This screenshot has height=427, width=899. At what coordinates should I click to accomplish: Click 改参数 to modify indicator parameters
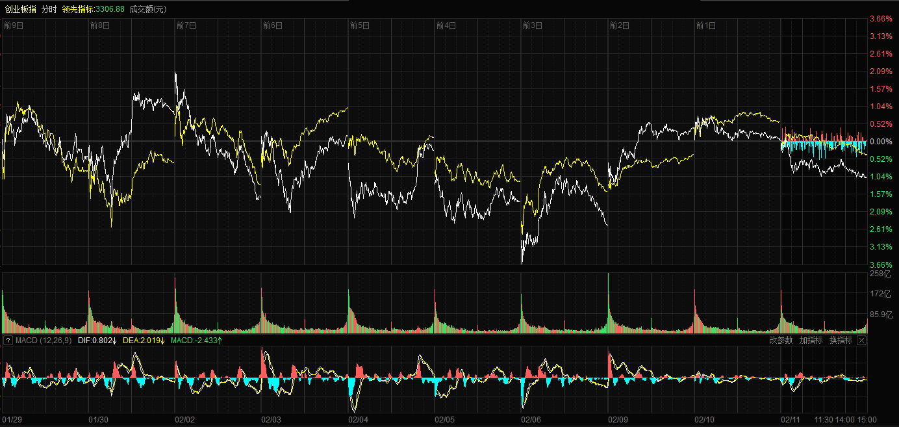(781, 340)
